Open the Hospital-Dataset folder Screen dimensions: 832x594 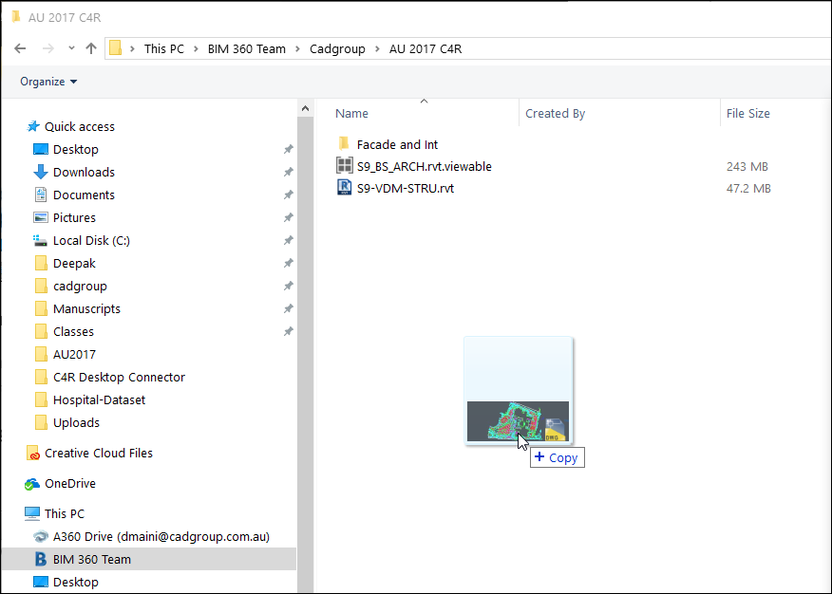click(x=99, y=400)
